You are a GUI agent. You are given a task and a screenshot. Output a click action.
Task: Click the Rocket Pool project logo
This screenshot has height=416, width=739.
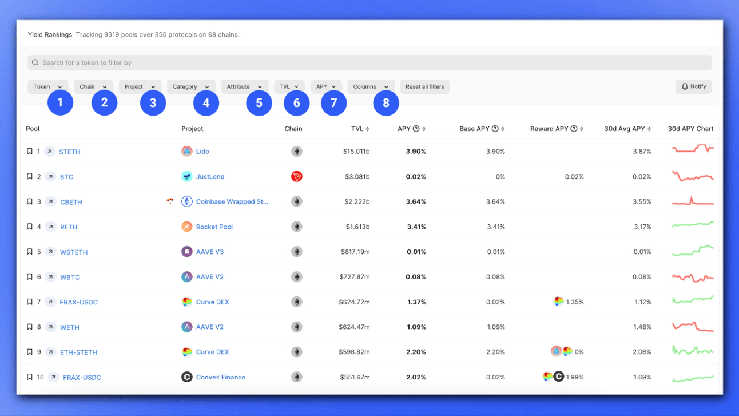click(x=186, y=227)
